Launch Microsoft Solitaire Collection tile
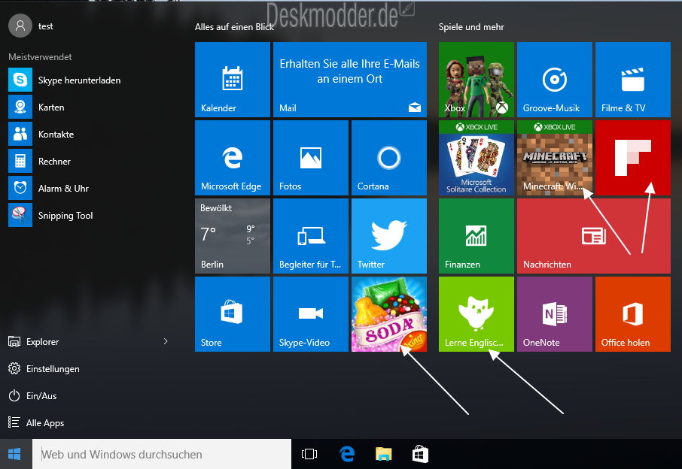This screenshot has height=469, width=682. tap(476, 158)
